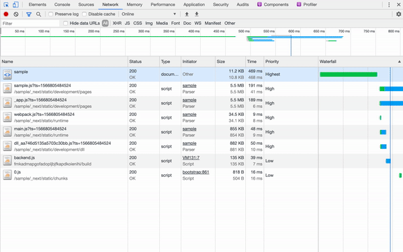
Task: Open bootstrap:861 initiator link
Action: (196, 172)
